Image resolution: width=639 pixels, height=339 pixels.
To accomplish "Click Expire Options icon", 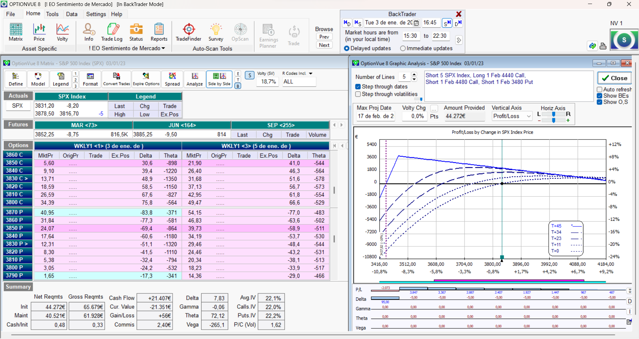I will [146, 79].
